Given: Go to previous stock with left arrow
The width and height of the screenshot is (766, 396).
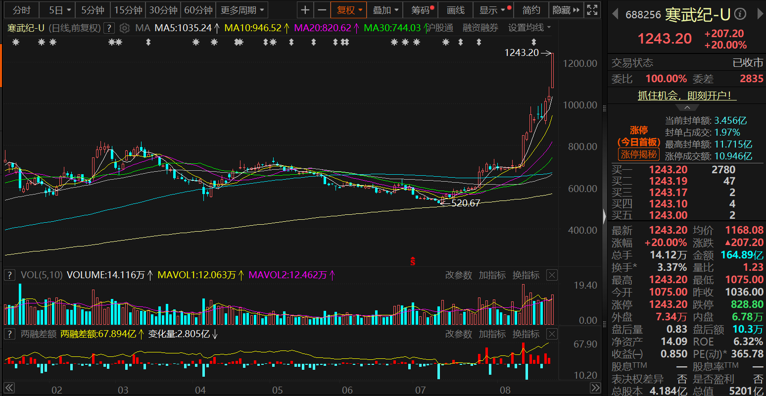Looking at the screenshot, I should click(615, 14).
